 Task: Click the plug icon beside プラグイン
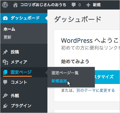(5, 106)
